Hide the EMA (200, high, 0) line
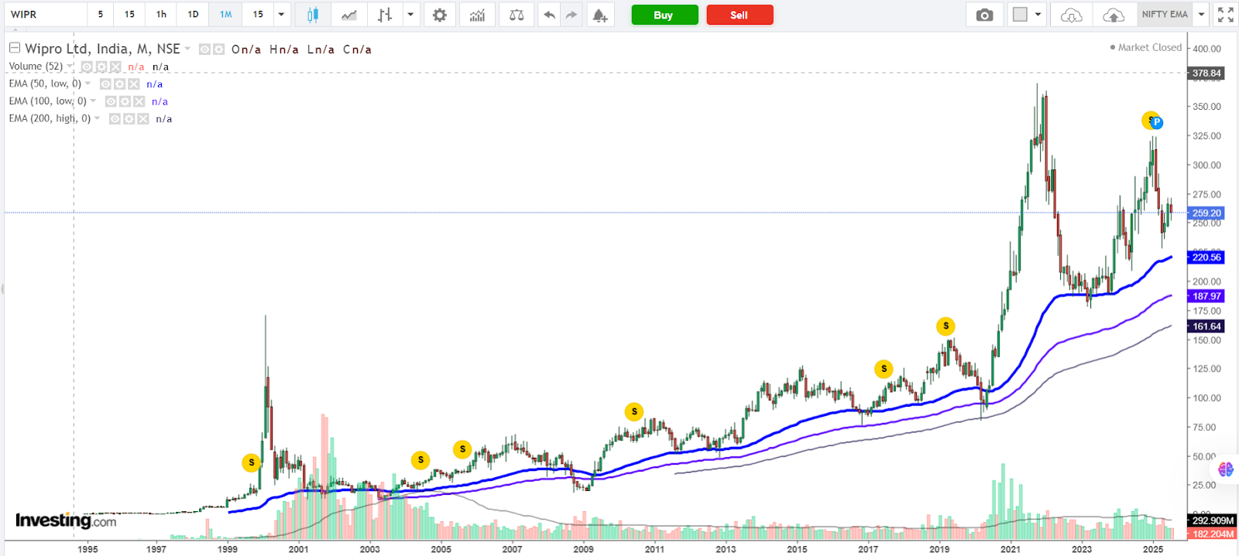This screenshot has height=556, width=1239. pos(115,119)
